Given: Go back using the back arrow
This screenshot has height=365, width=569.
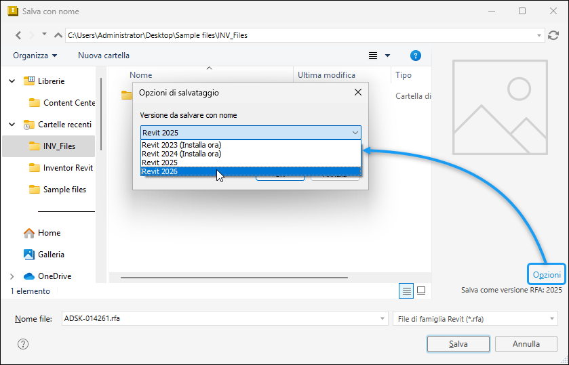Looking at the screenshot, I should click(18, 35).
